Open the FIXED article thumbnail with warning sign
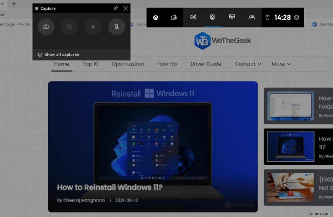This screenshot has width=333, height=217. coord(291,187)
